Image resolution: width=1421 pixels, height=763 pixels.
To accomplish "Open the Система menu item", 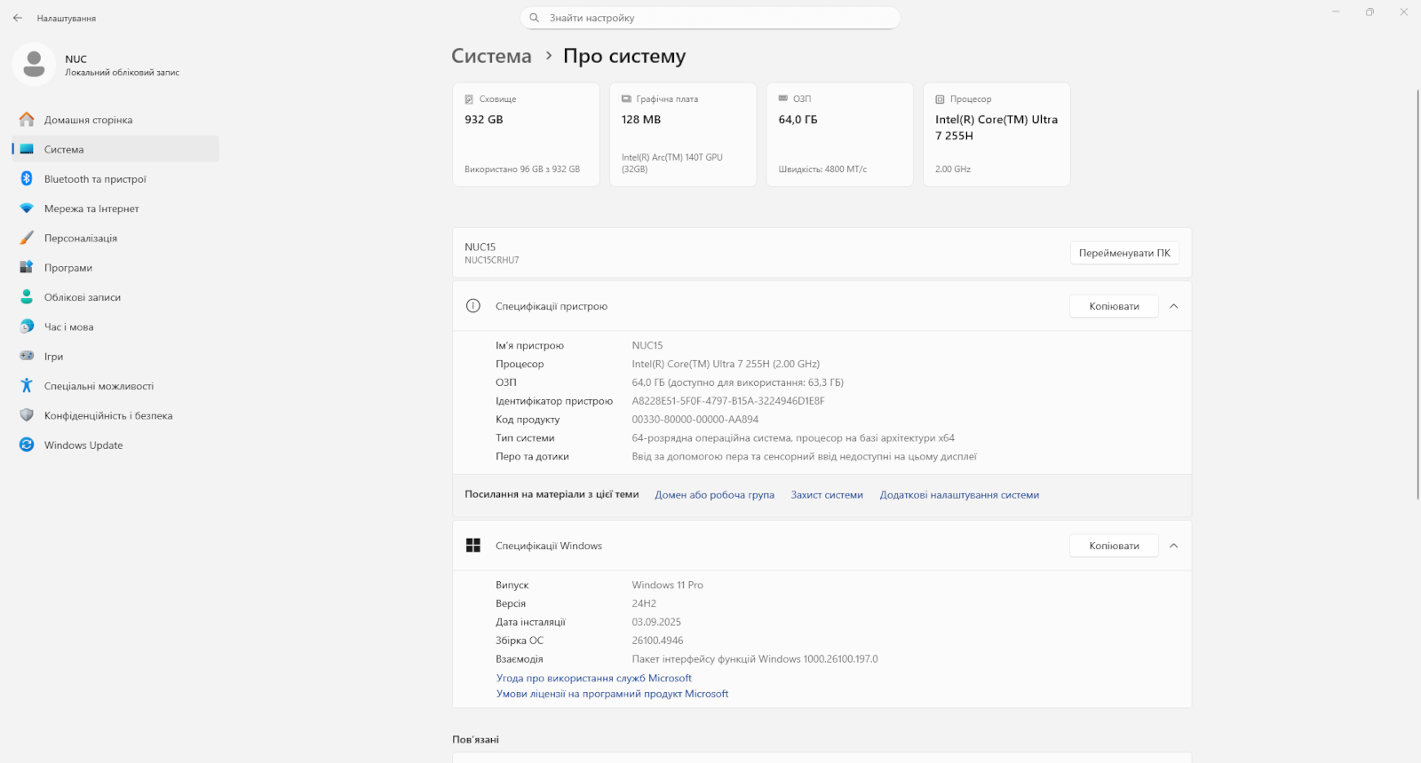I will (x=115, y=149).
